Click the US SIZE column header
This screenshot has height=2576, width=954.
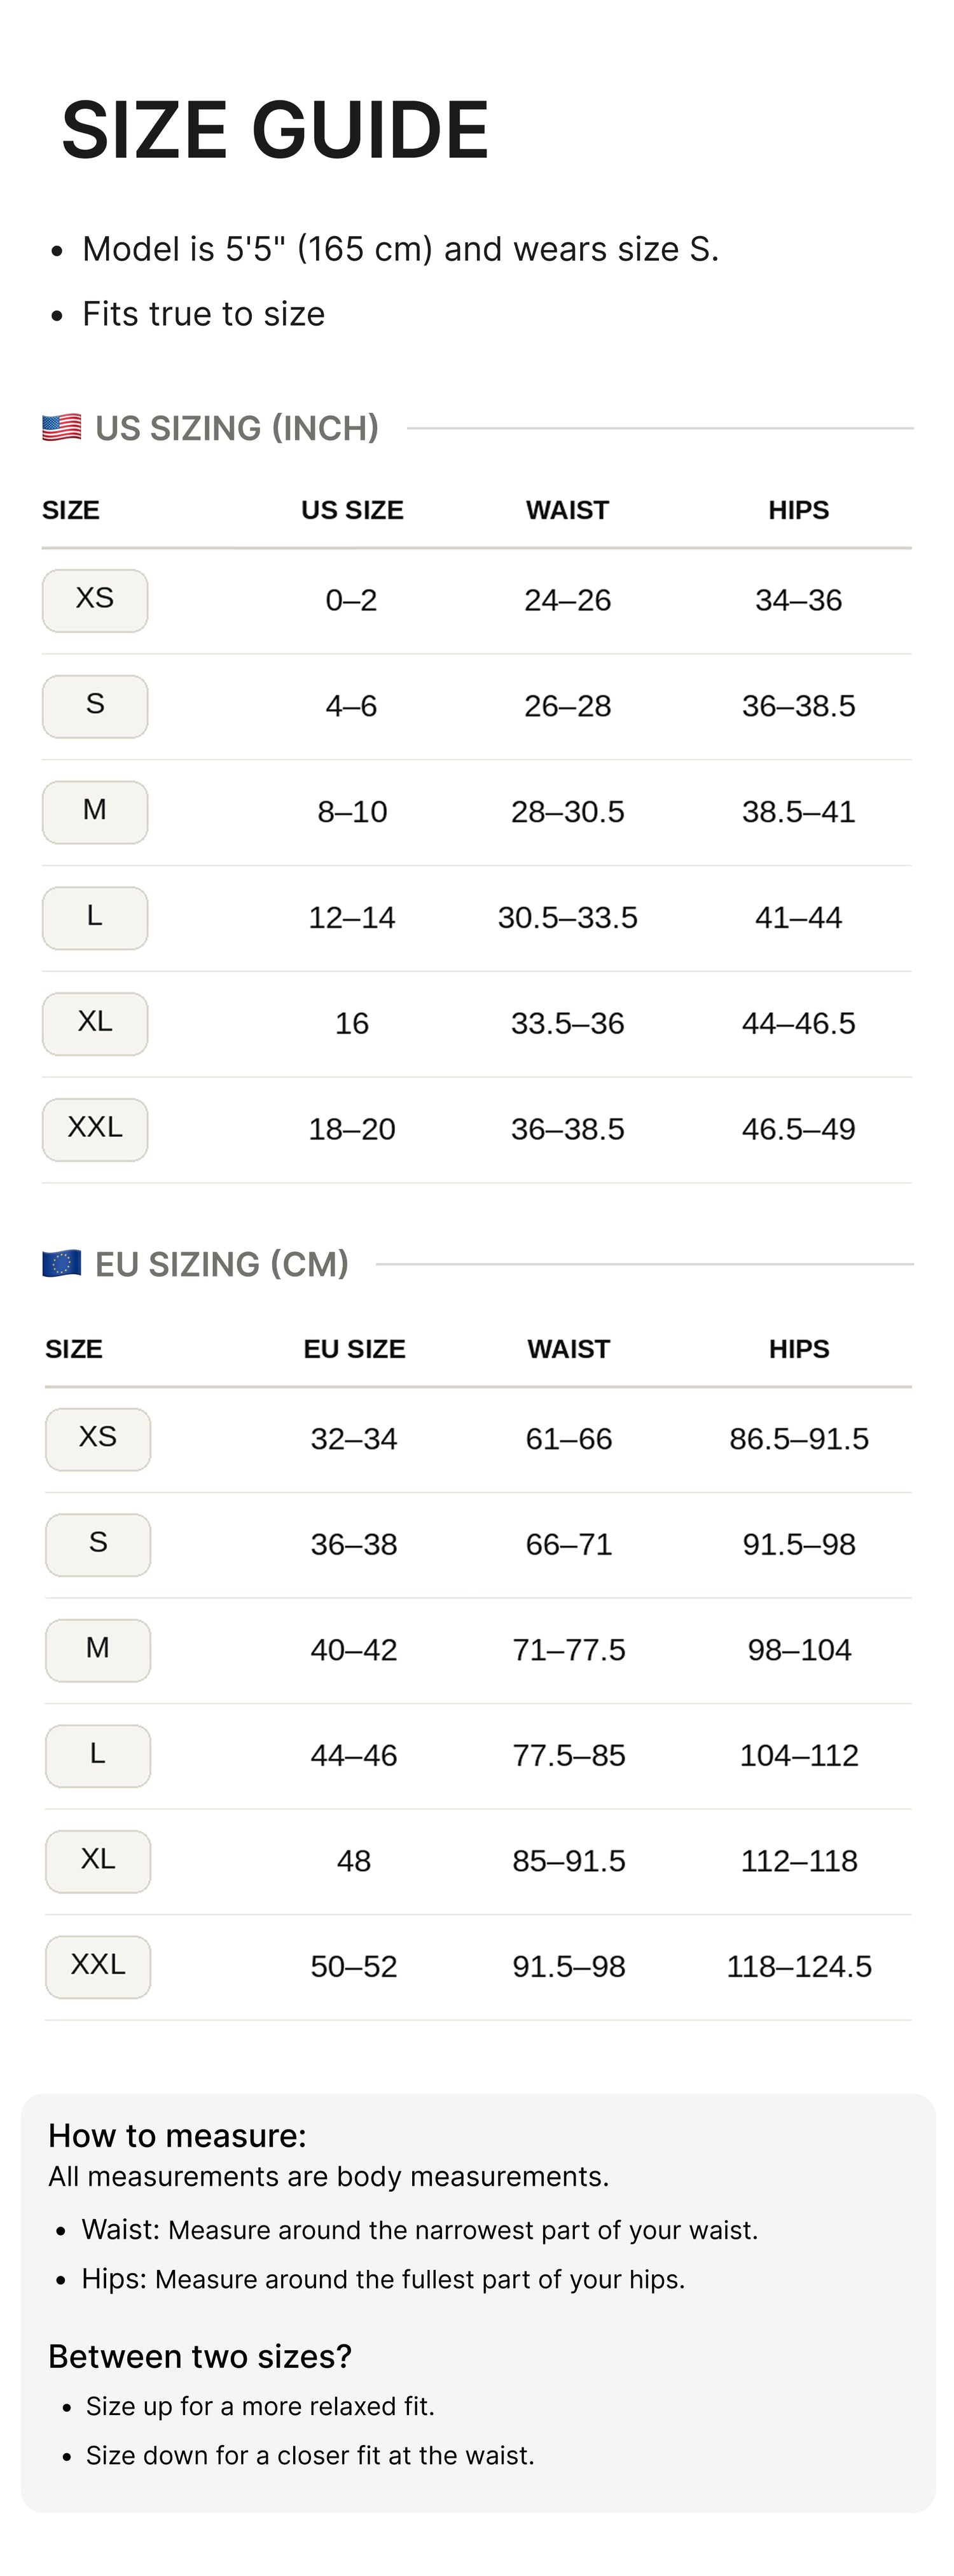click(352, 510)
